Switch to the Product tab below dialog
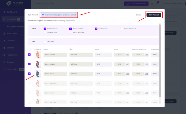Image resolution: width=186 pixels, height=114 pixels. point(49,108)
